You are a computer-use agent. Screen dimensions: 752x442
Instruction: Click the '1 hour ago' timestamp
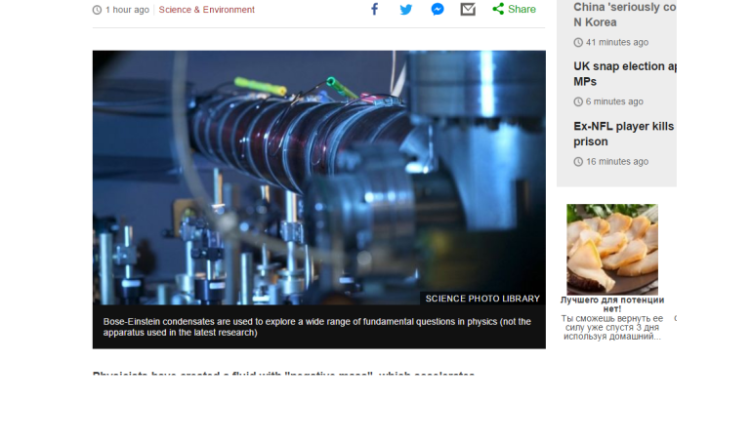pos(128,10)
